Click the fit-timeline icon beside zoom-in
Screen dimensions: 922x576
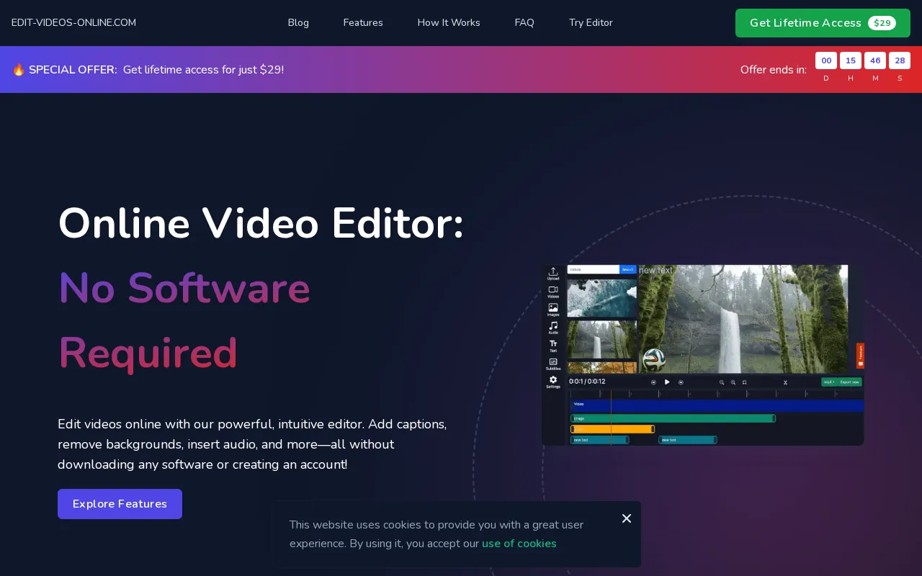744,382
